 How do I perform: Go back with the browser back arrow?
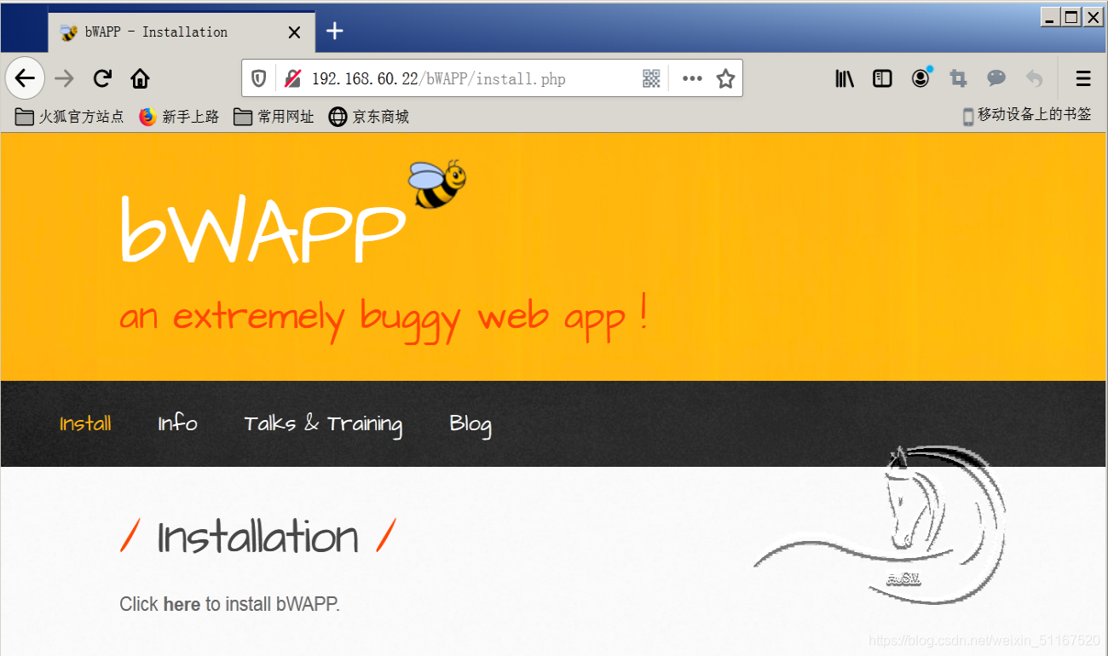click(x=25, y=78)
